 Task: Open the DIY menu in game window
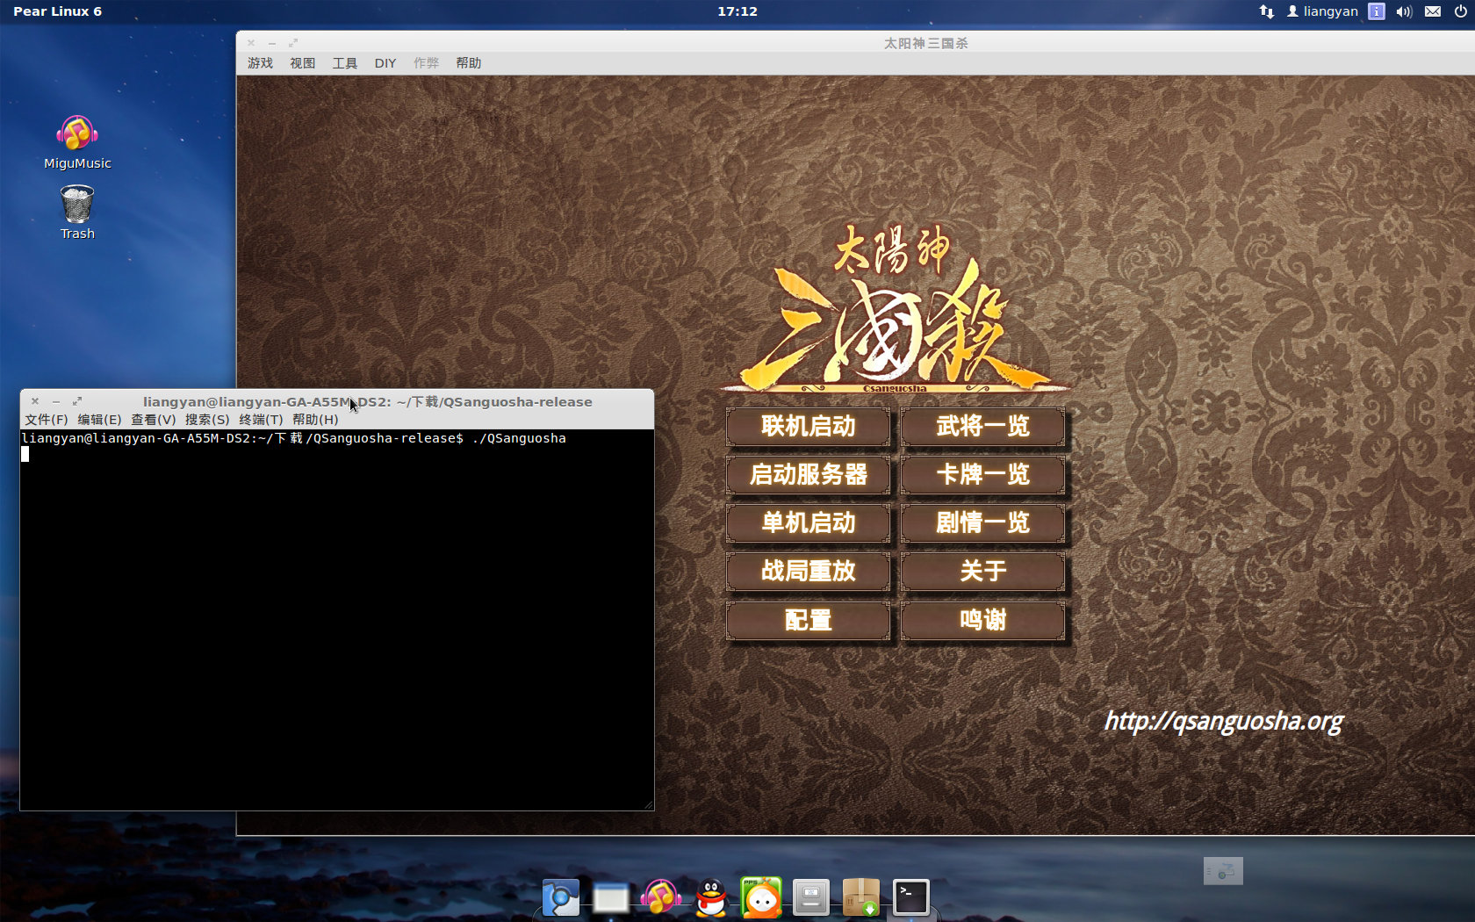point(385,63)
